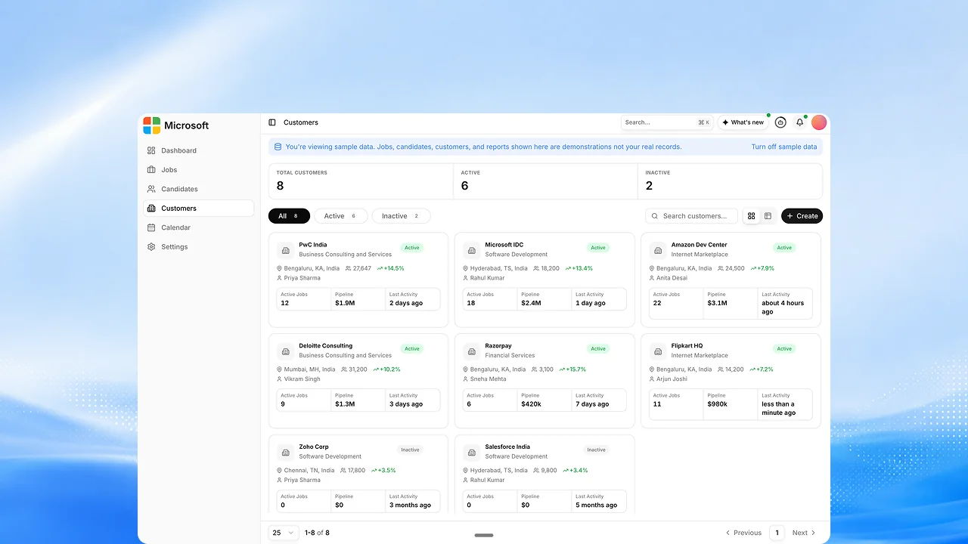Click Flipkart HQ building icon

tap(658, 351)
